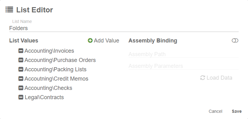Click the green plus Add Value icon
Viewport: 248px width, 119px height.
(90, 41)
